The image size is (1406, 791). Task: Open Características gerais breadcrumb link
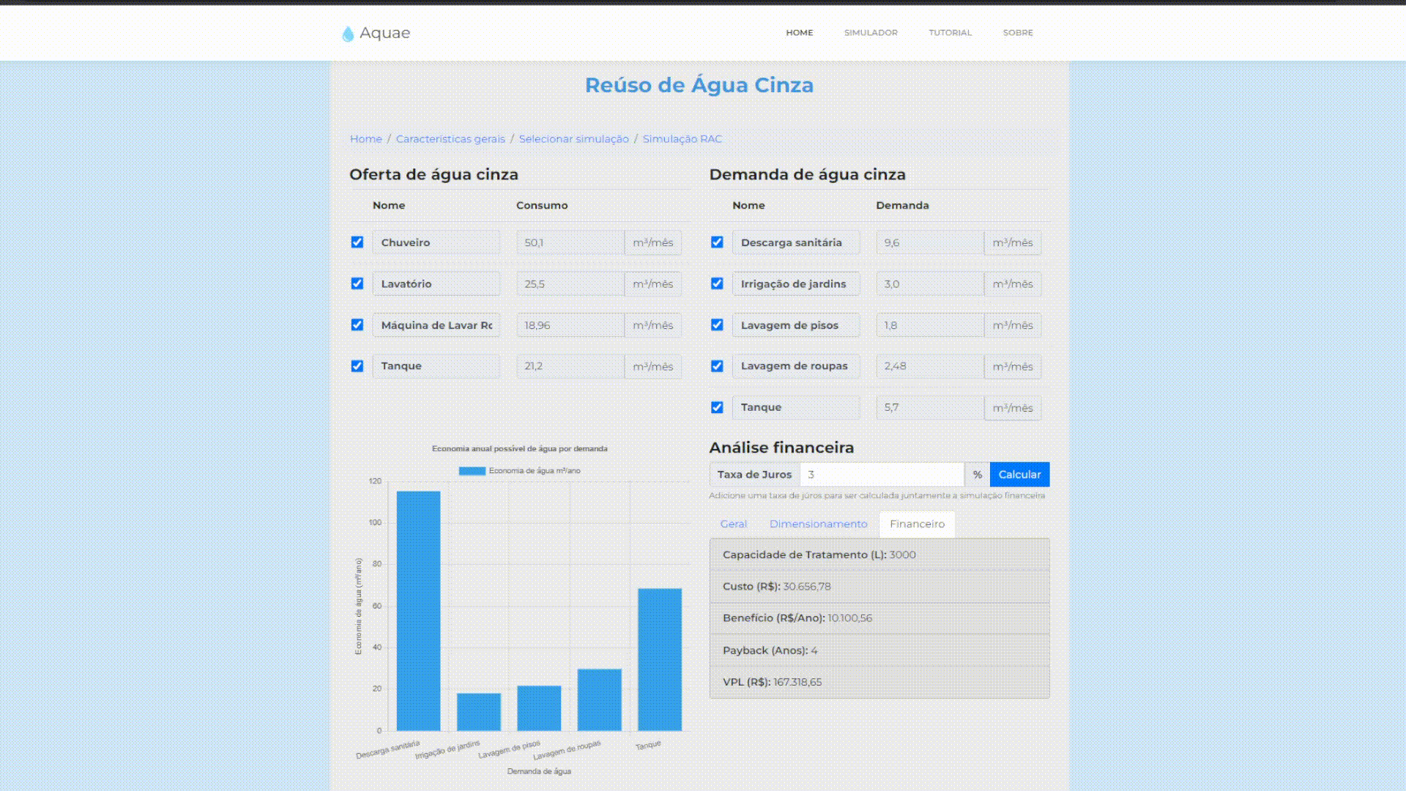click(450, 139)
